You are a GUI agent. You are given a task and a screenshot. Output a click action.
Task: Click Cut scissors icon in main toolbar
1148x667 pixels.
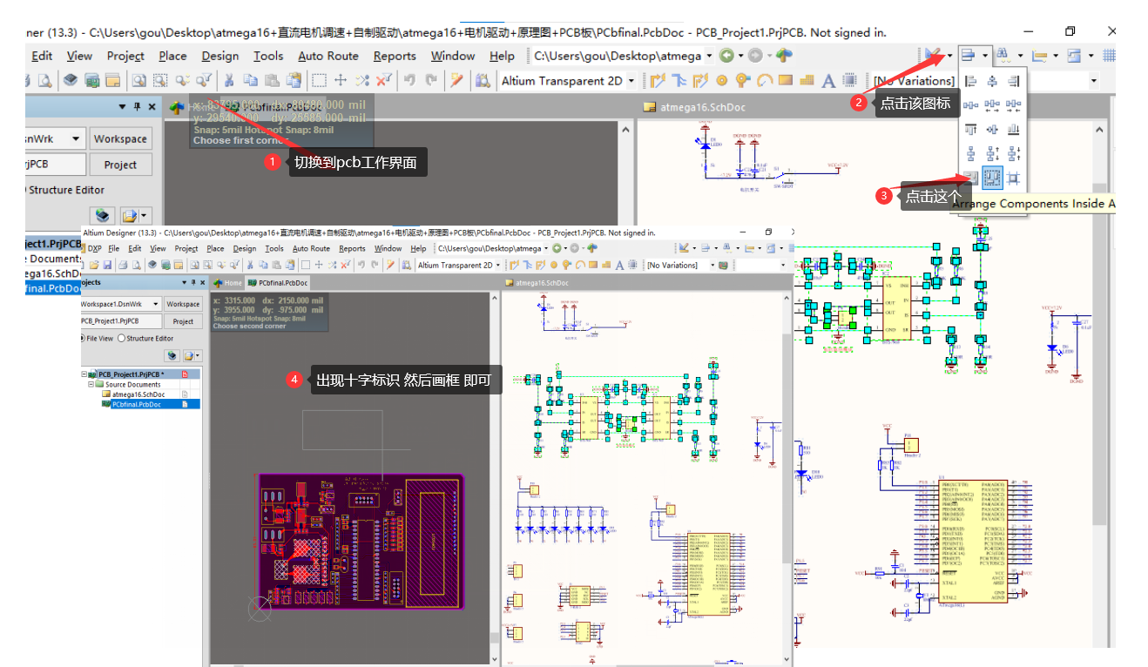coord(227,81)
